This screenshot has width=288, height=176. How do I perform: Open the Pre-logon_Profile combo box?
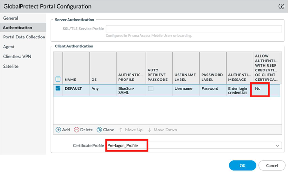coord(192,146)
